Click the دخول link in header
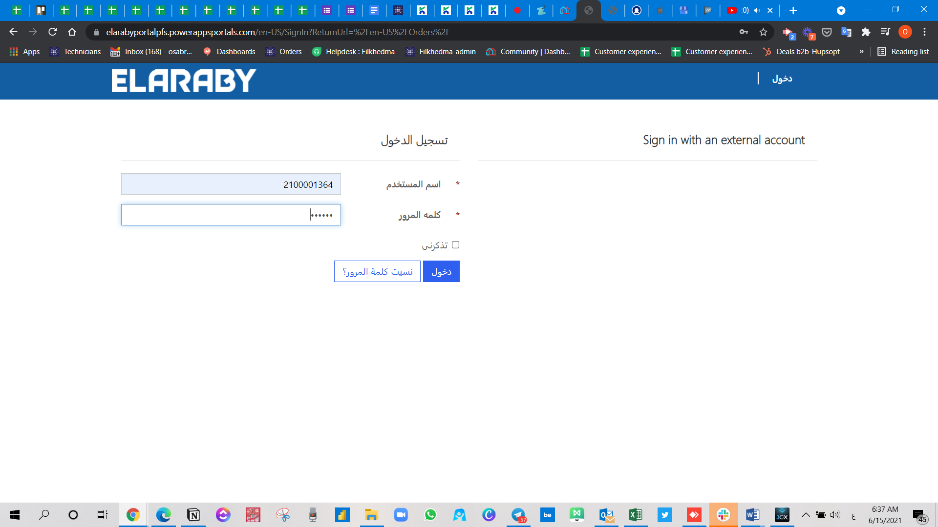The width and height of the screenshot is (938, 527). click(782, 79)
